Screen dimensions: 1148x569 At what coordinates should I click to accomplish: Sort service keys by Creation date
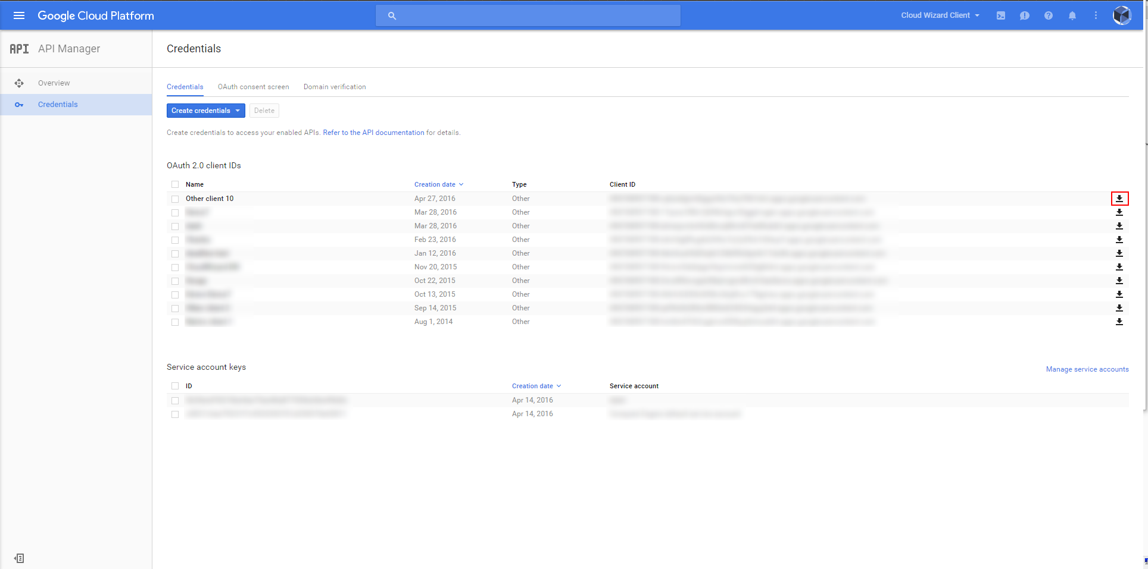coord(536,386)
